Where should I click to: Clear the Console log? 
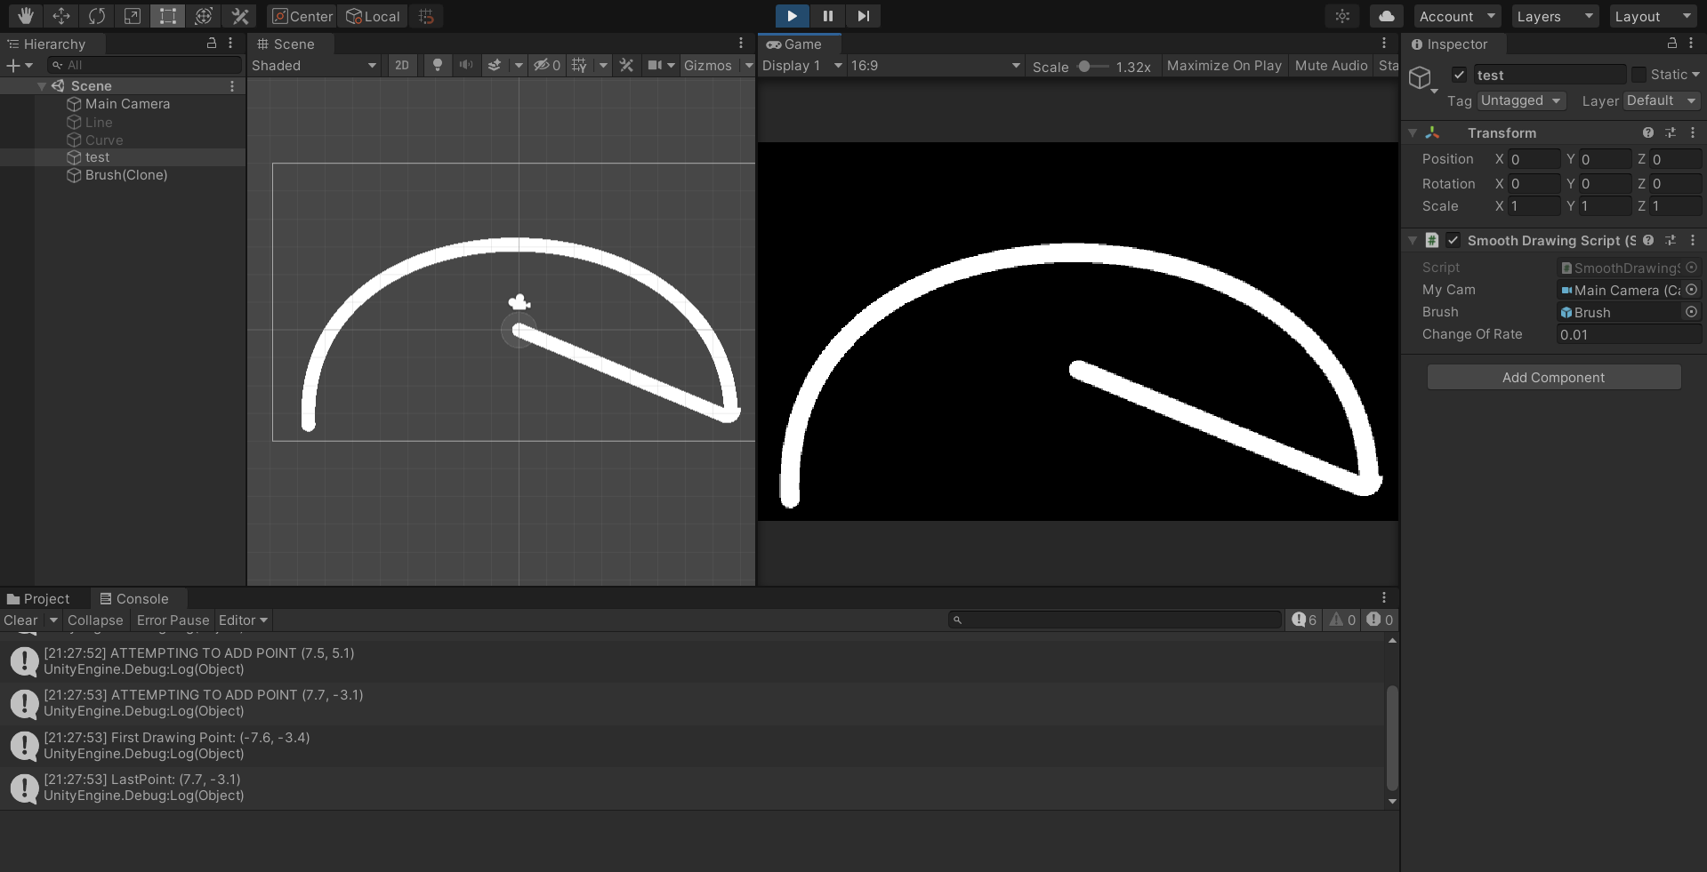tap(20, 620)
